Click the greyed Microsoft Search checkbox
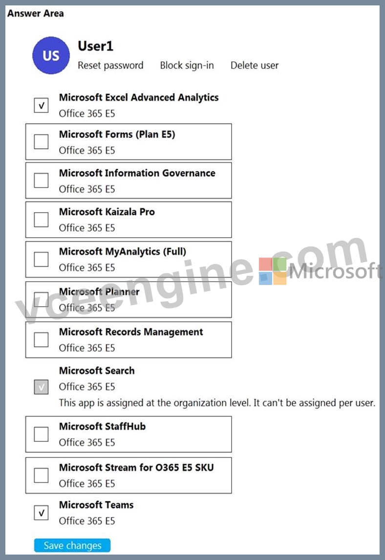The height and width of the screenshot is (560, 385). [41, 387]
